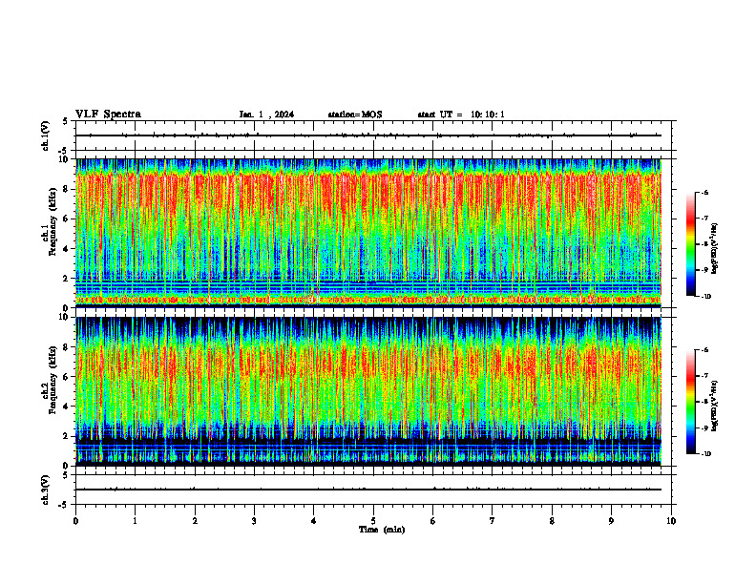Click the ch.2 spectrogram panel
This screenshot has height=584, width=756.
coord(368,391)
